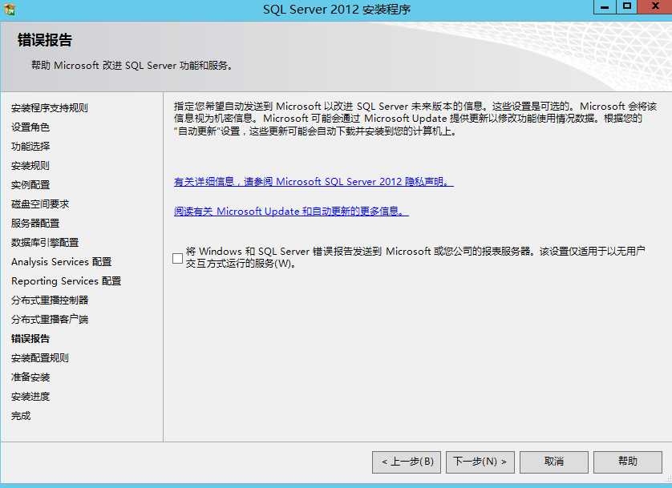This screenshot has width=672, height=488.
Task: Select 完成 step in sidebar
Action: [21, 416]
